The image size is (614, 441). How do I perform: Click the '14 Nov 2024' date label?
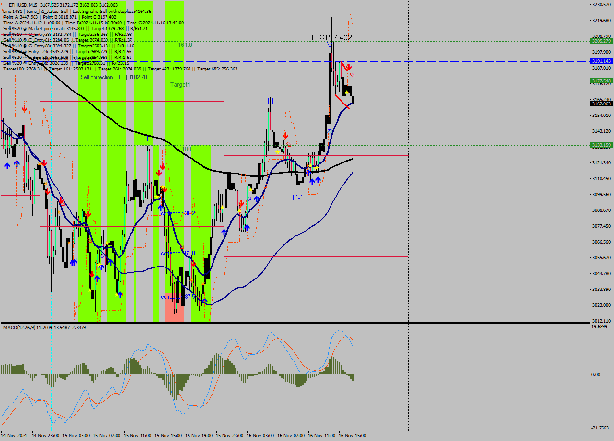(14, 436)
